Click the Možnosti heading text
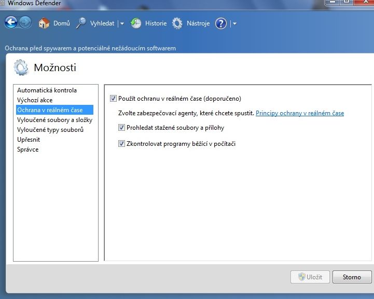The width and height of the screenshot is (374, 299). point(55,67)
